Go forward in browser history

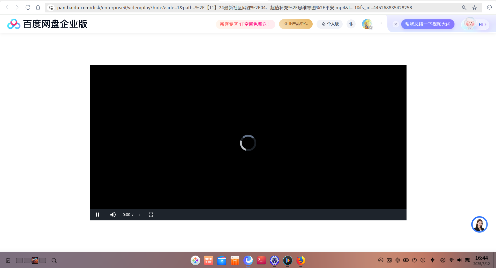tap(17, 8)
